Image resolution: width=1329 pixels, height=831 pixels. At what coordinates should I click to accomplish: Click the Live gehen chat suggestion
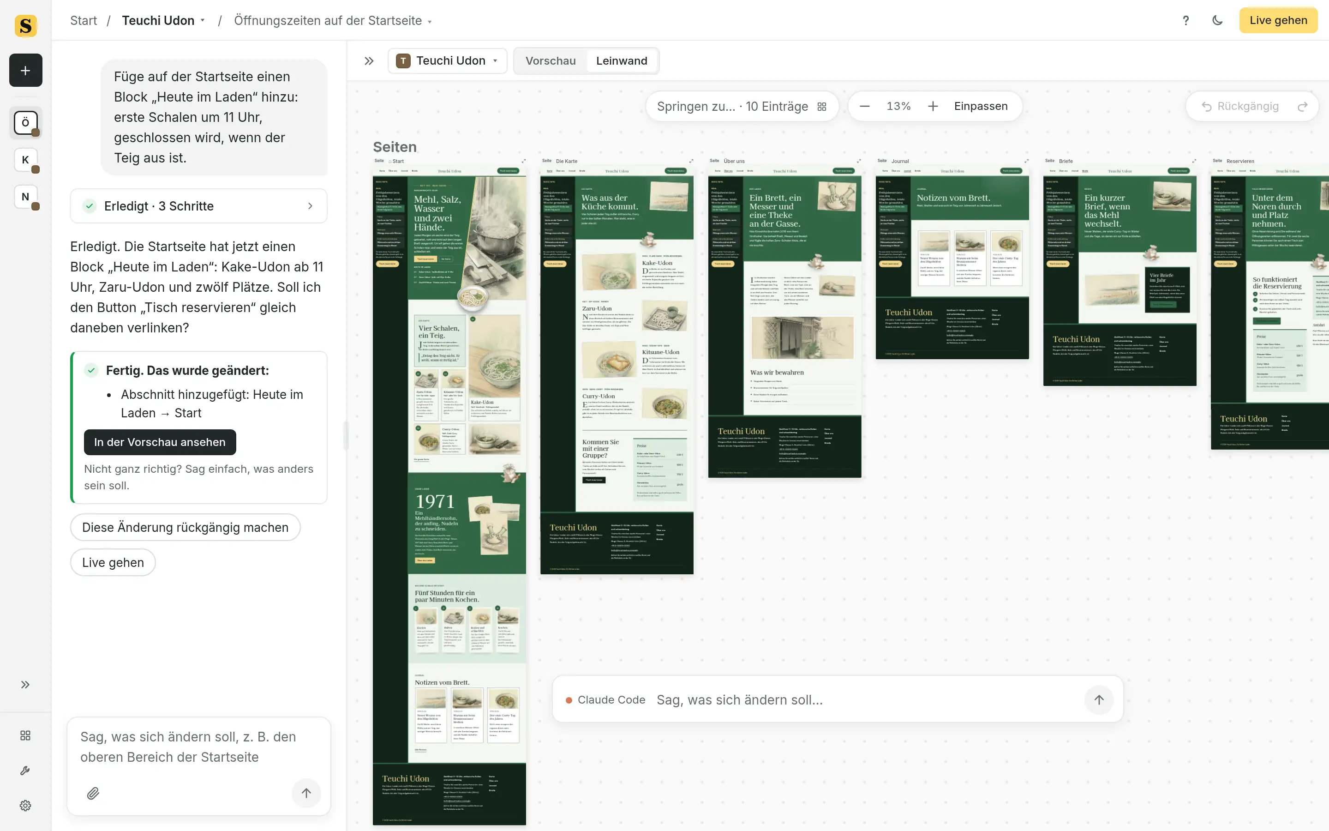pyautogui.click(x=113, y=562)
